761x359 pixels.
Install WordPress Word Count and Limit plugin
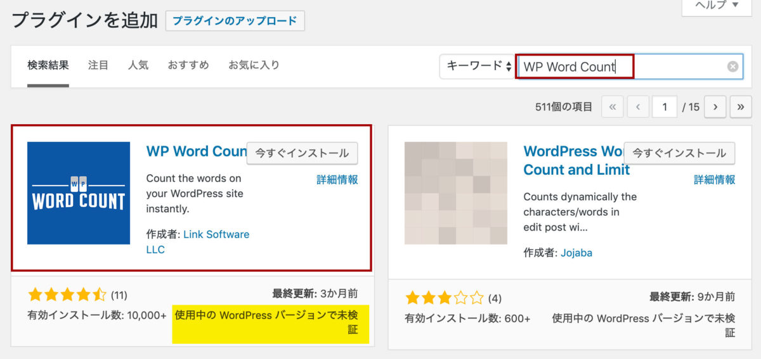pyautogui.click(x=679, y=153)
